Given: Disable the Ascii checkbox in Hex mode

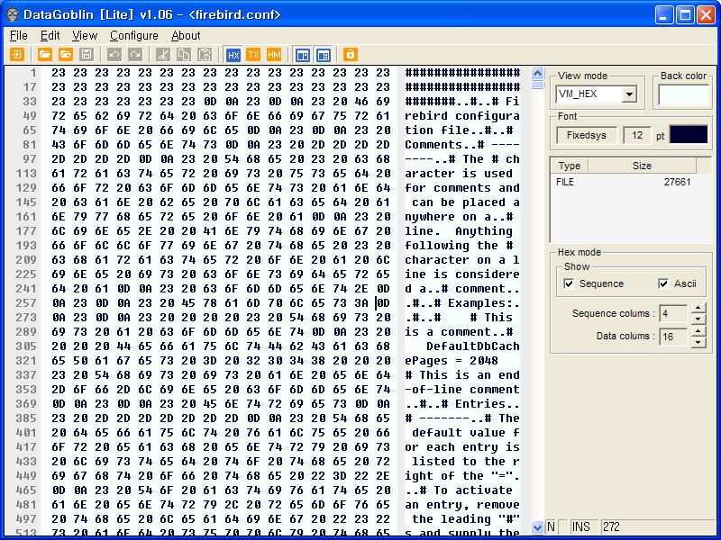Looking at the screenshot, I should click(663, 283).
